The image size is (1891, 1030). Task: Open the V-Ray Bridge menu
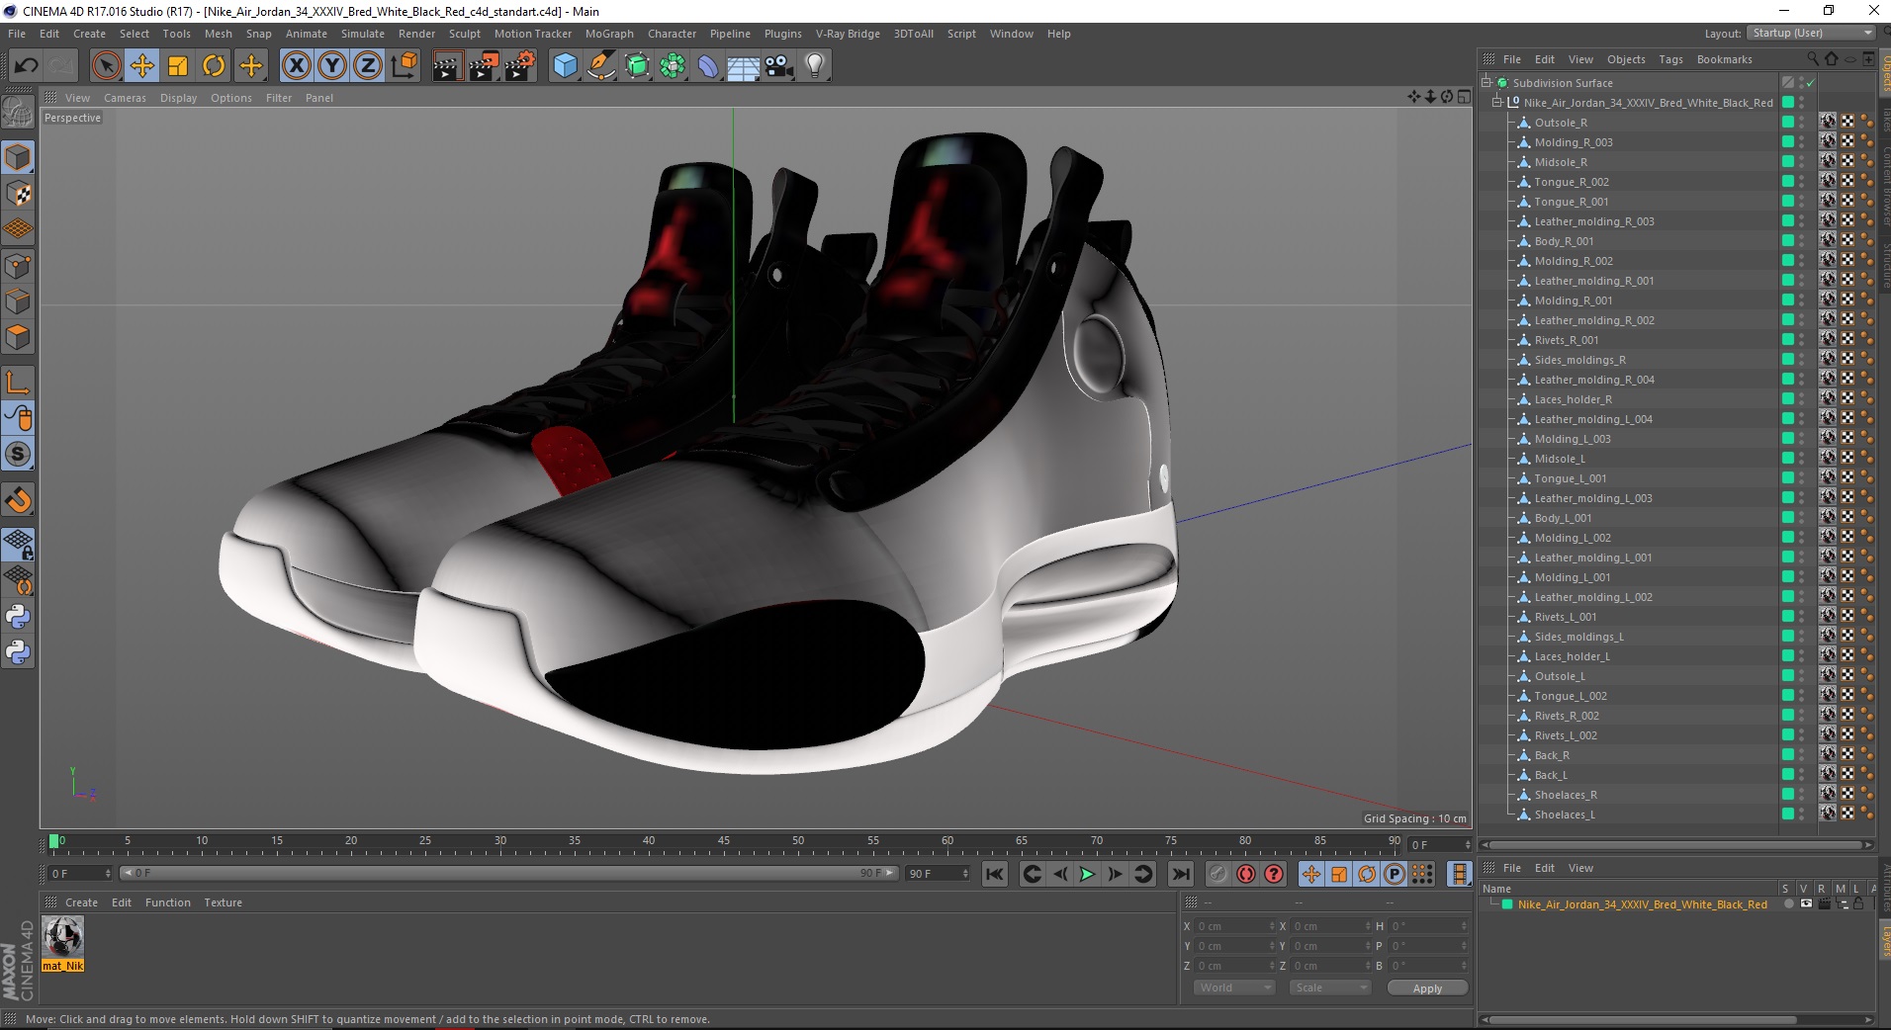click(x=848, y=34)
